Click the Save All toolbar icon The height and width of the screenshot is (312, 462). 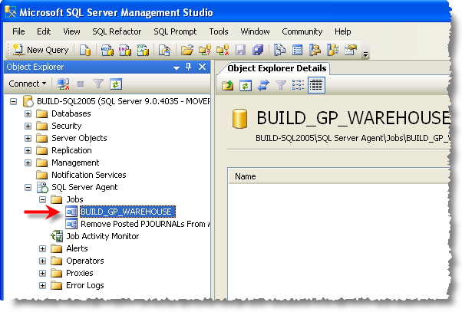(257, 50)
